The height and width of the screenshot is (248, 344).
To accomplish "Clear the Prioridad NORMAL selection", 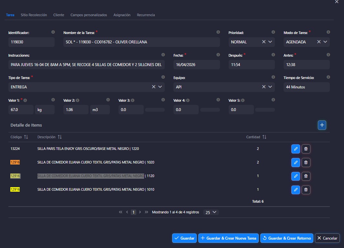I will point(264,42).
